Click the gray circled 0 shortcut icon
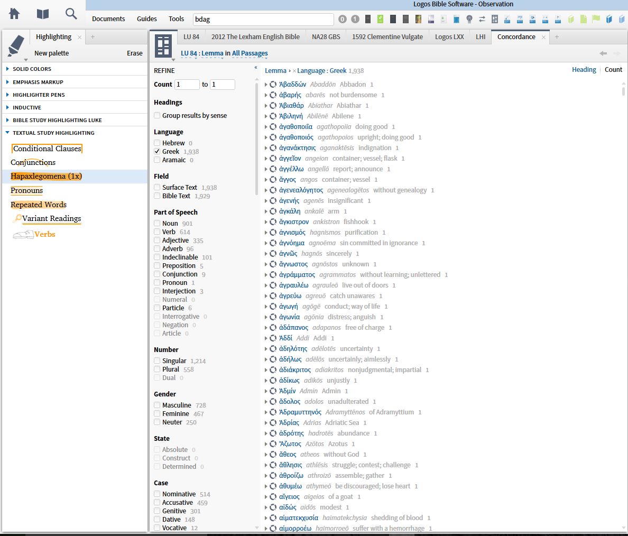This screenshot has height=536, width=628. [343, 19]
